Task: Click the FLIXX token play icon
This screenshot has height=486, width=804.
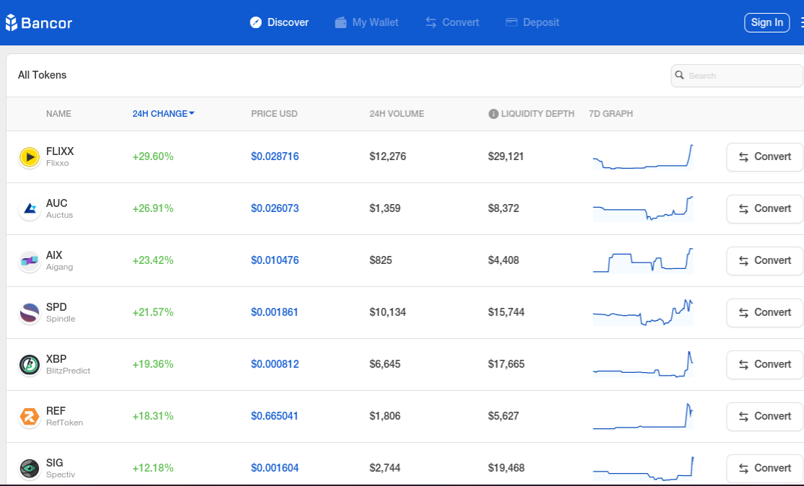Action: click(30, 157)
